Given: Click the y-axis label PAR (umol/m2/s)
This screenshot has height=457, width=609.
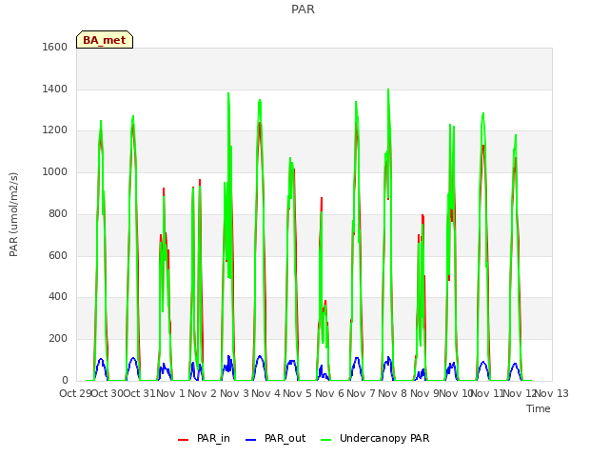Looking at the screenshot, I should click(13, 214).
